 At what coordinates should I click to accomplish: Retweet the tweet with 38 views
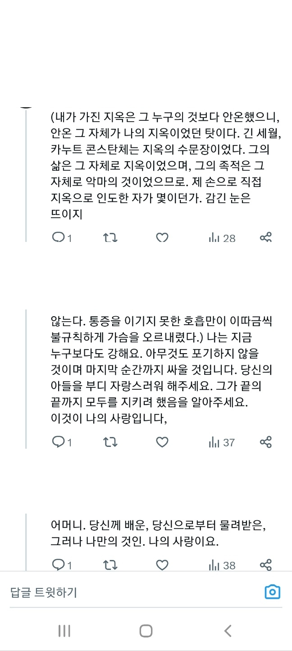[x=110, y=565]
